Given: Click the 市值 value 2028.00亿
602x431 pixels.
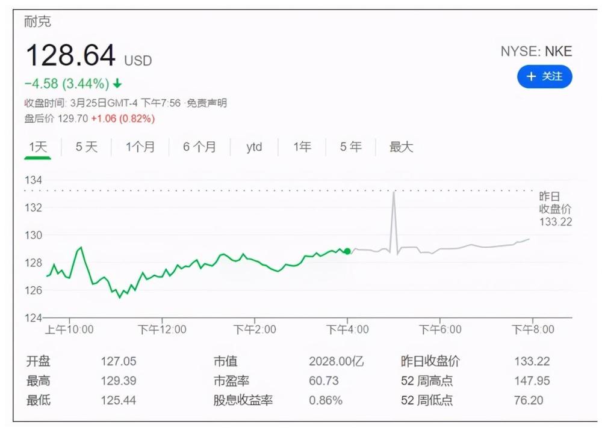Looking at the screenshot, I should pos(337,361).
